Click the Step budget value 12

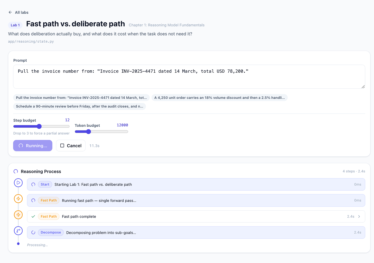pos(67,120)
